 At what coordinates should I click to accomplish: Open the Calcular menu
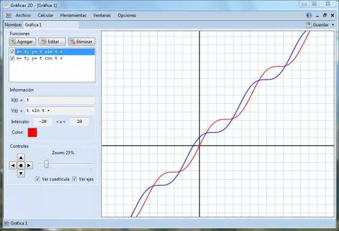[46, 15]
